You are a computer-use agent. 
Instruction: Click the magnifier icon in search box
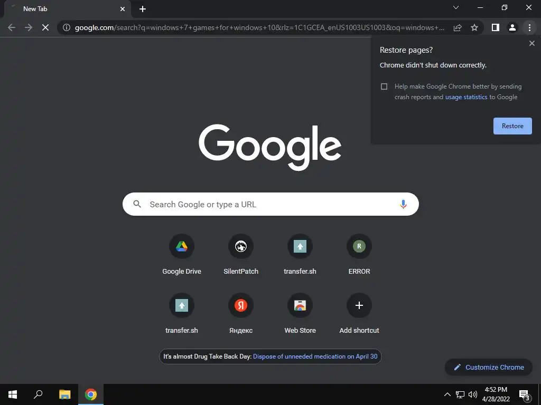(137, 204)
